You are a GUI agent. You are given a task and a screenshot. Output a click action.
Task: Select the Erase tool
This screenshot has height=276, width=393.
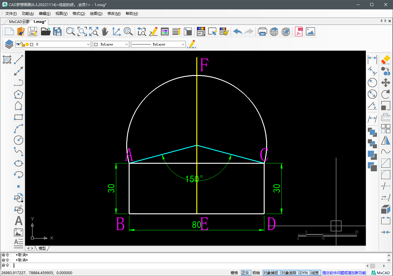(385, 59)
